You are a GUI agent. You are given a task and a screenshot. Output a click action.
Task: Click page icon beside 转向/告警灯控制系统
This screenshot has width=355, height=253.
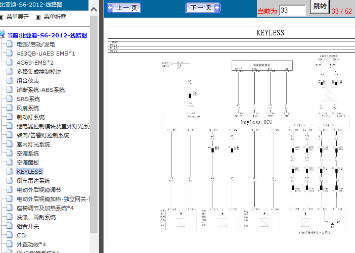(10, 135)
